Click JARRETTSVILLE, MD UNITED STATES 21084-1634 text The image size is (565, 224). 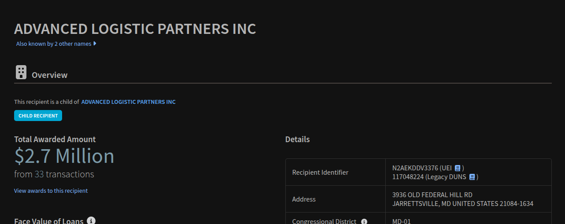point(463,204)
